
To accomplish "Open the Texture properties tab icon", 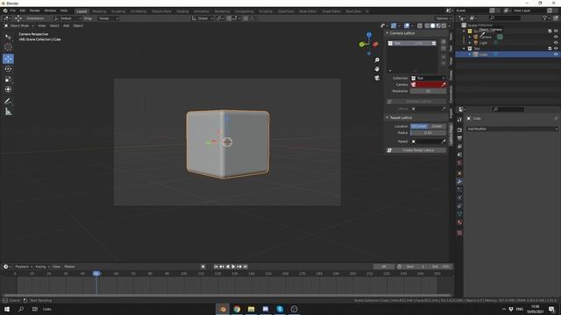I will point(459,233).
